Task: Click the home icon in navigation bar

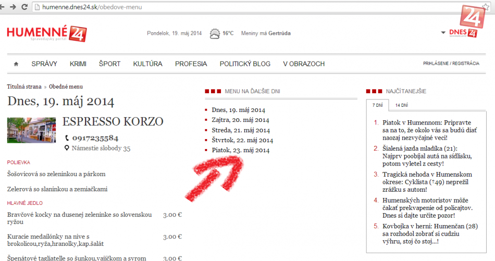Action: [x=16, y=64]
